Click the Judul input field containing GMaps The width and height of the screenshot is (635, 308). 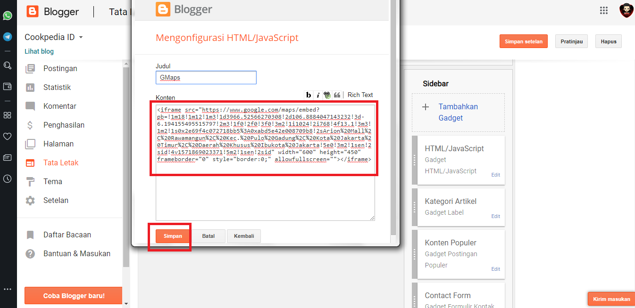(x=206, y=77)
